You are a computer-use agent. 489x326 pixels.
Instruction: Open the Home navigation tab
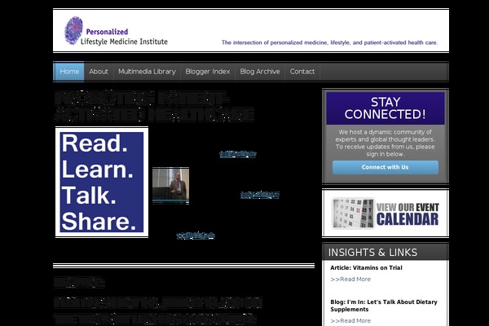(69, 72)
